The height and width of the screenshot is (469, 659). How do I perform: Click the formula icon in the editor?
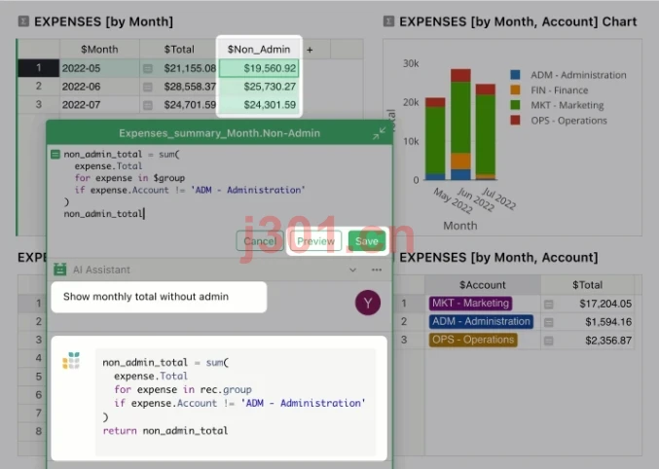click(55, 155)
